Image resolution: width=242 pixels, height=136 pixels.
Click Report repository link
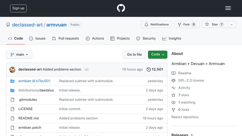click(x=185, y=117)
